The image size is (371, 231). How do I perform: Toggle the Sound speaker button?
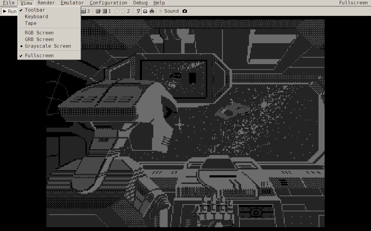pyautogui.click(x=169, y=11)
